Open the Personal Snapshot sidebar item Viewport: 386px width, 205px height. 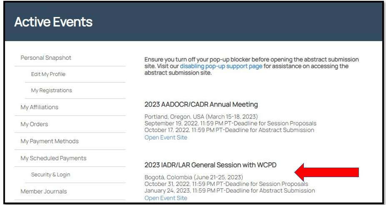pyautogui.click(x=46, y=58)
